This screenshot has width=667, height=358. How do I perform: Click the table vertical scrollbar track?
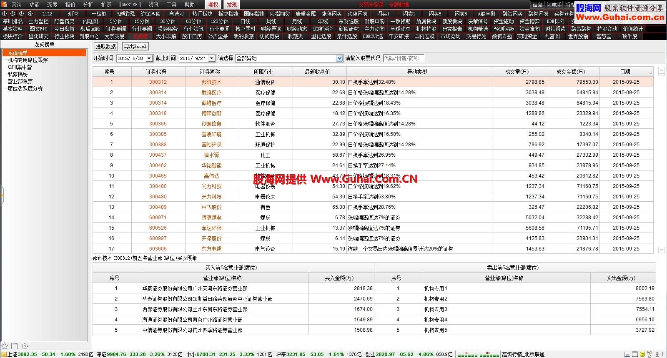[x=662, y=160]
